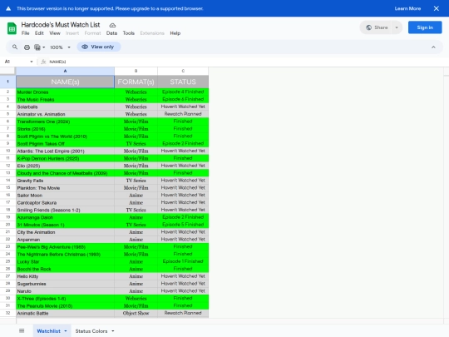Click the print icon in toolbar
449x337 pixels.
27,47
